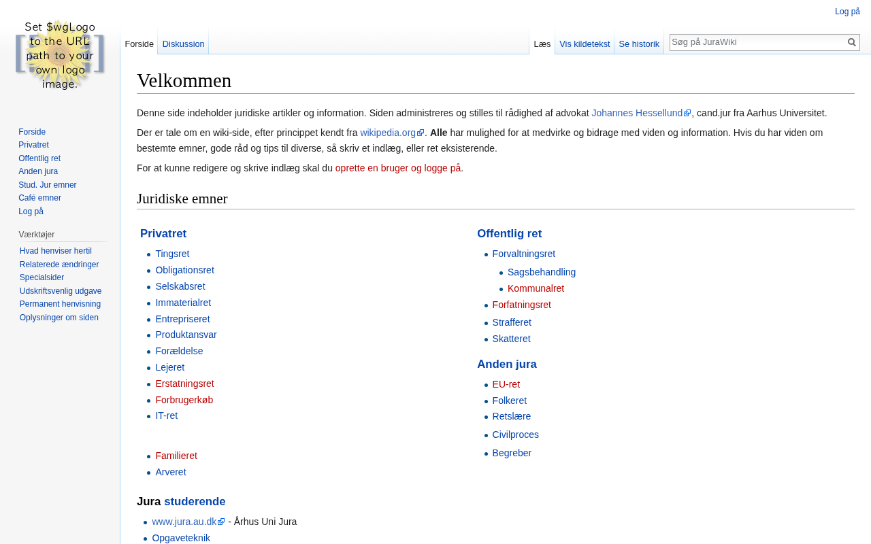Viewport: 871px width, 544px height.
Task: Click the red Erstatningsret link
Action: point(184,384)
